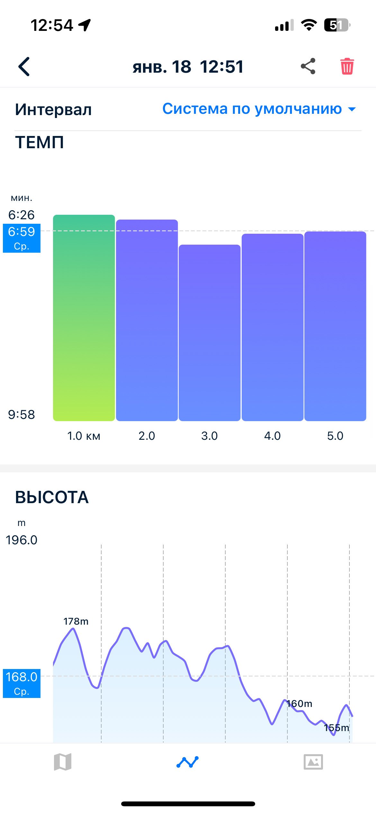Select the 3.0 km pace bar
This screenshot has width=376, height=814.
pos(210,333)
